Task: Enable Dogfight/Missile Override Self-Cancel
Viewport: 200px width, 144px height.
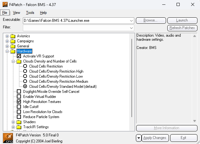Action: pyautogui.click(x=19, y=92)
